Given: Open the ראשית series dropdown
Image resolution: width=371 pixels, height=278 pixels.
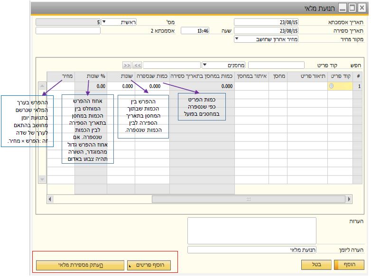Looking at the screenshot, I should click(104, 22).
